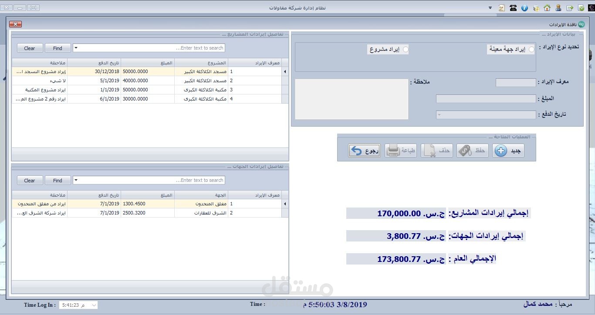The height and width of the screenshot is (315, 595).
Task: Click the لا شيء note cell
Action: (x=40, y=80)
